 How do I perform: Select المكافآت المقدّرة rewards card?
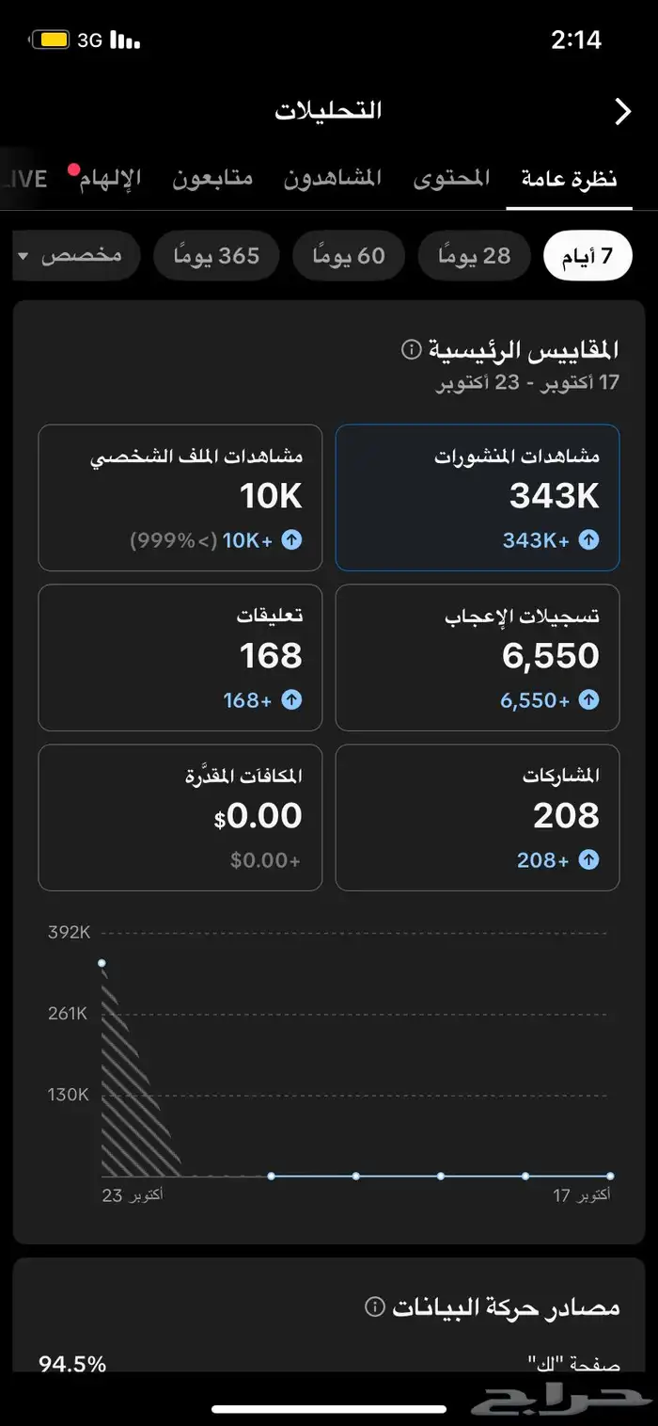pyautogui.click(x=180, y=817)
